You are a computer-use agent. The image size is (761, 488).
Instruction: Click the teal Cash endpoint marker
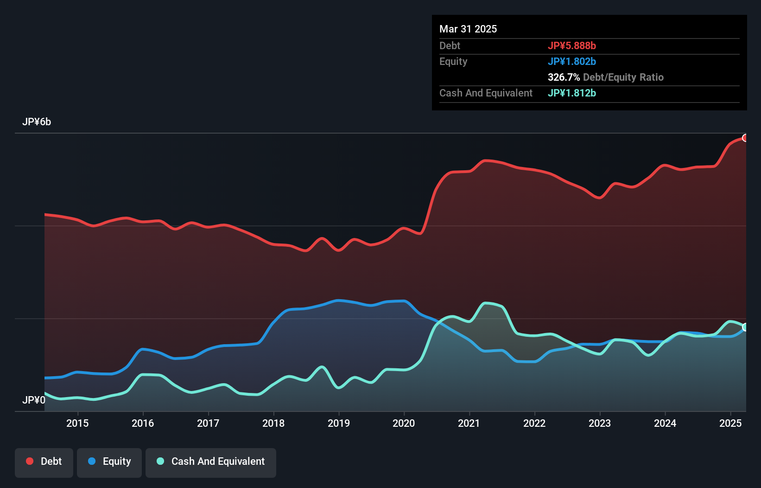(x=745, y=327)
